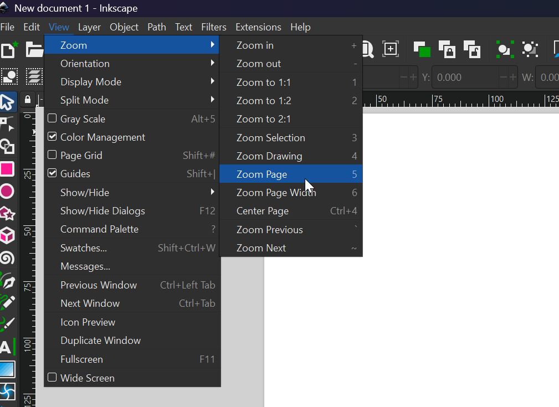This screenshot has width=559, height=407.
Task: Click the zoom-to-fit icon with plus
Action: 391,49
